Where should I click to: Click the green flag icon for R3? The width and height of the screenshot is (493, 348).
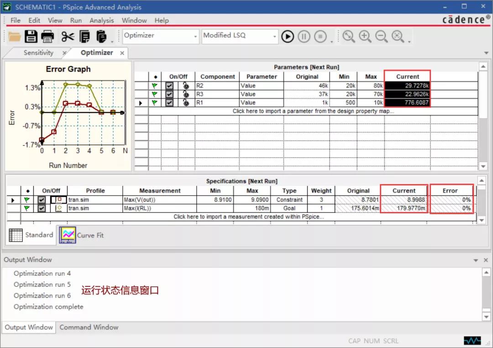pos(154,94)
